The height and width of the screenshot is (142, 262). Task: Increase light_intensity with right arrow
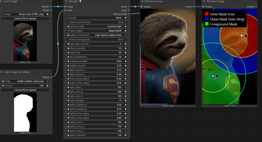(126, 100)
